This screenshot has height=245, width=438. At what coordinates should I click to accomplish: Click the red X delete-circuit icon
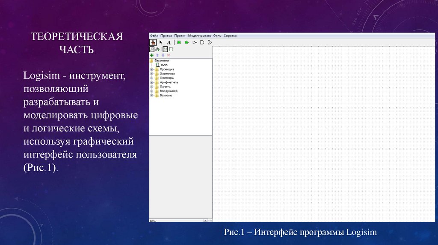point(169,55)
